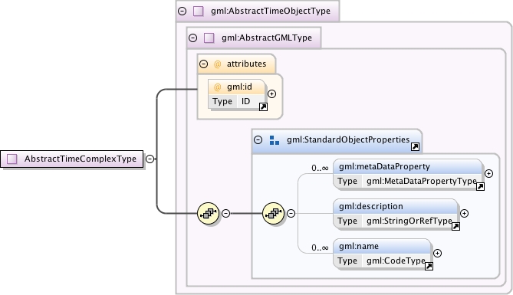Click the group icon beside gml:StandardObjectProperties

point(275,140)
